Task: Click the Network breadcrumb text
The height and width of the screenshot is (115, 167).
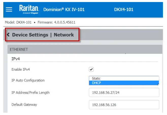Action: coord(64,35)
